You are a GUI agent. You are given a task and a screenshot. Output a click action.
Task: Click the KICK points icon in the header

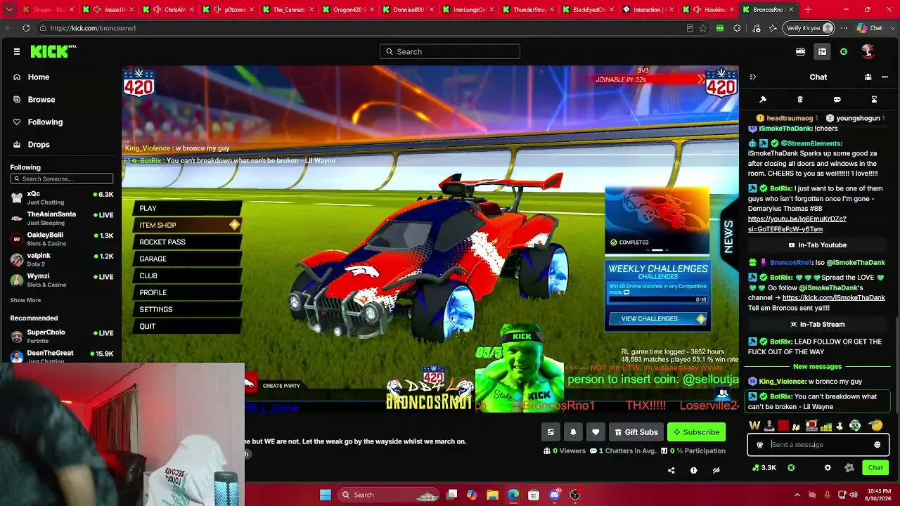tap(844, 51)
